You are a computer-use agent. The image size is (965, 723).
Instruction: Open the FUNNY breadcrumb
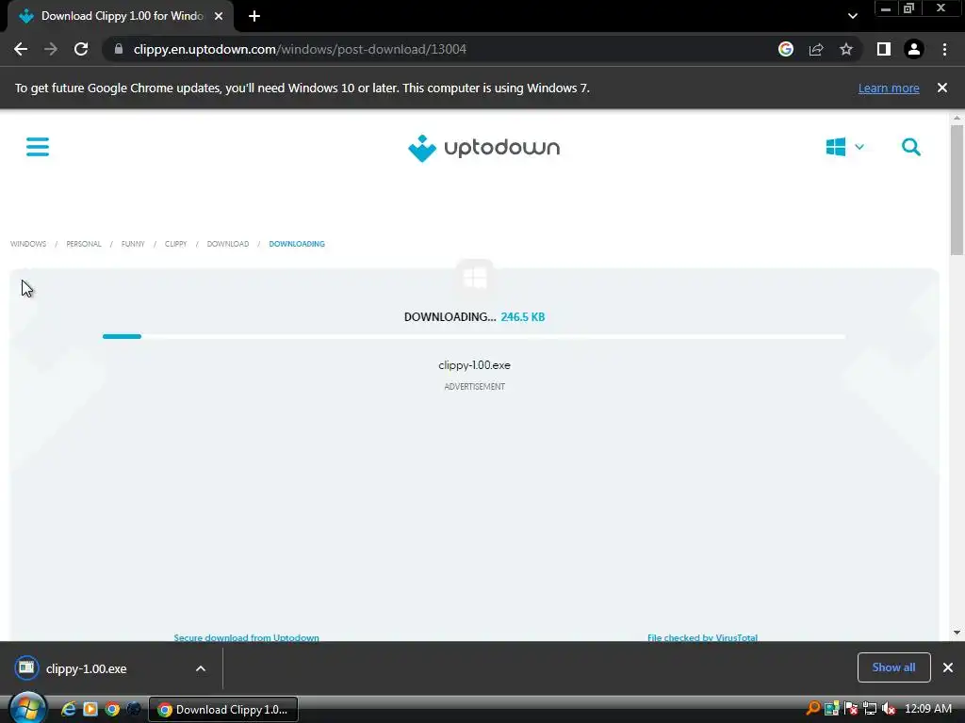pyautogui.click(x=133, y=244)
